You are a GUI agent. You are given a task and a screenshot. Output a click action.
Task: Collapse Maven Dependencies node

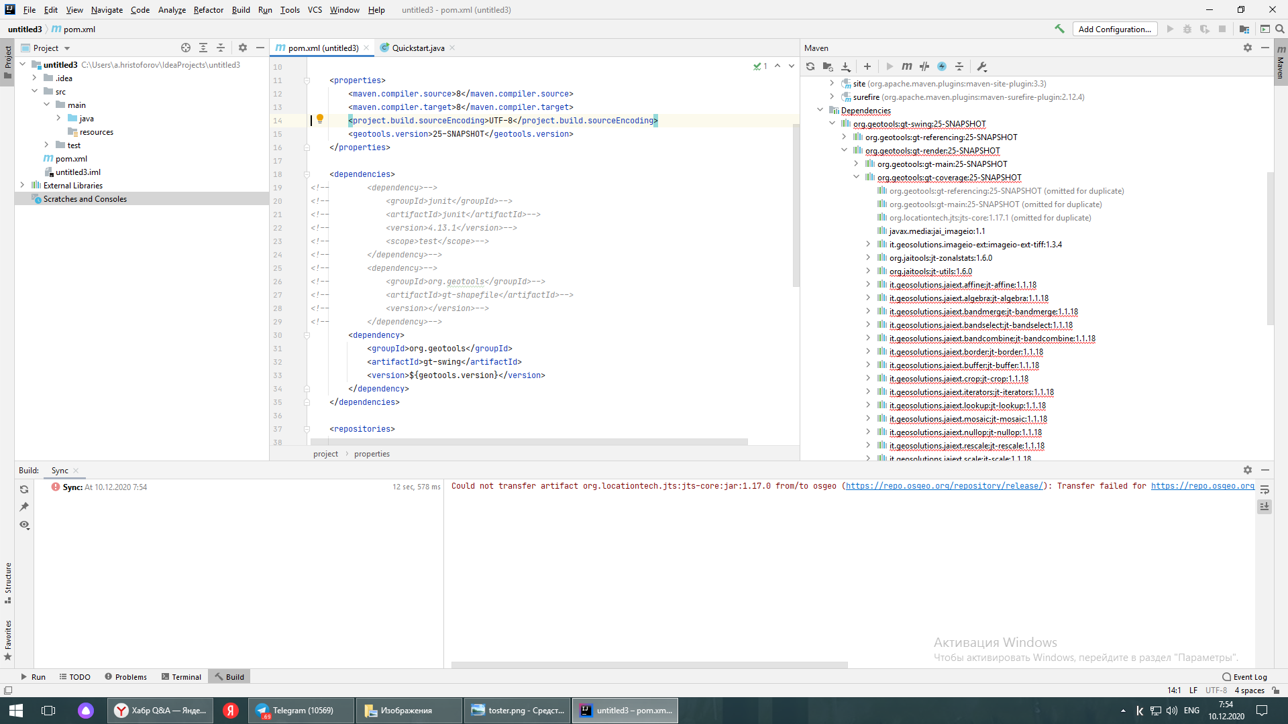[x=820, y=110]
